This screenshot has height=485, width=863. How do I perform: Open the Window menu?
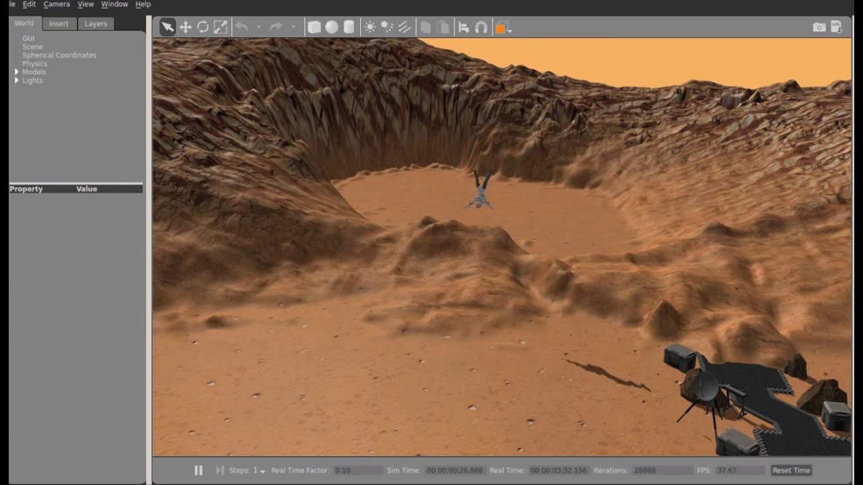(115, 4)
